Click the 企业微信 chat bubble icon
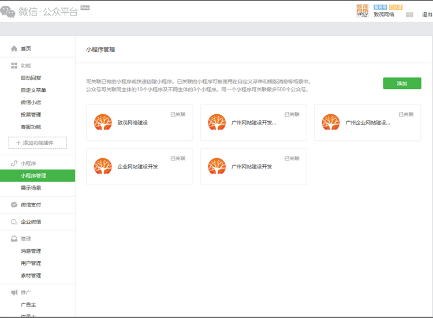 [14, 222]
